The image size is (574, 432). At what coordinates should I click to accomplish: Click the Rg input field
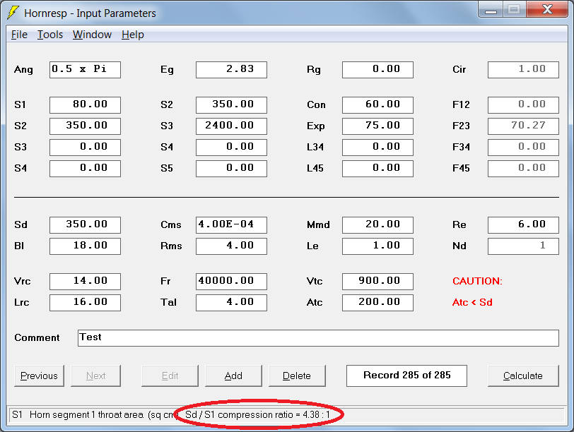click(377, 70)
